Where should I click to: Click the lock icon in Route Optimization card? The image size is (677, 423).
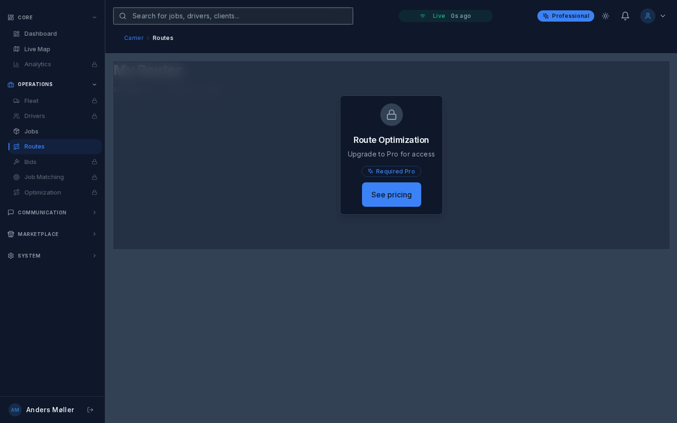pos(391,115)
